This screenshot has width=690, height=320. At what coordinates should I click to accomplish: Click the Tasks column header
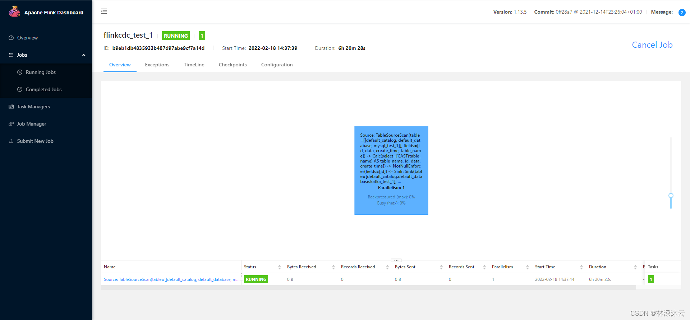tap(653, 267)
